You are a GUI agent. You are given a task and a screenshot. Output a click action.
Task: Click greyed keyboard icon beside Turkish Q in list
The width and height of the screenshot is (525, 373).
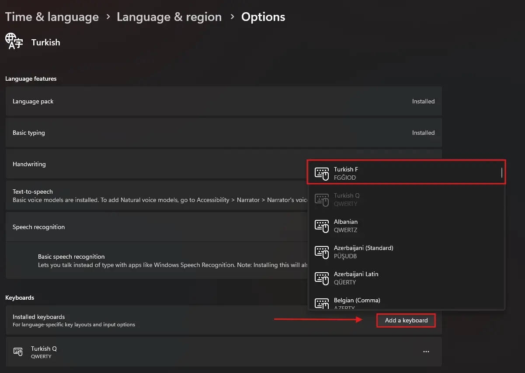pyautogui.click(x=322, y=199)
